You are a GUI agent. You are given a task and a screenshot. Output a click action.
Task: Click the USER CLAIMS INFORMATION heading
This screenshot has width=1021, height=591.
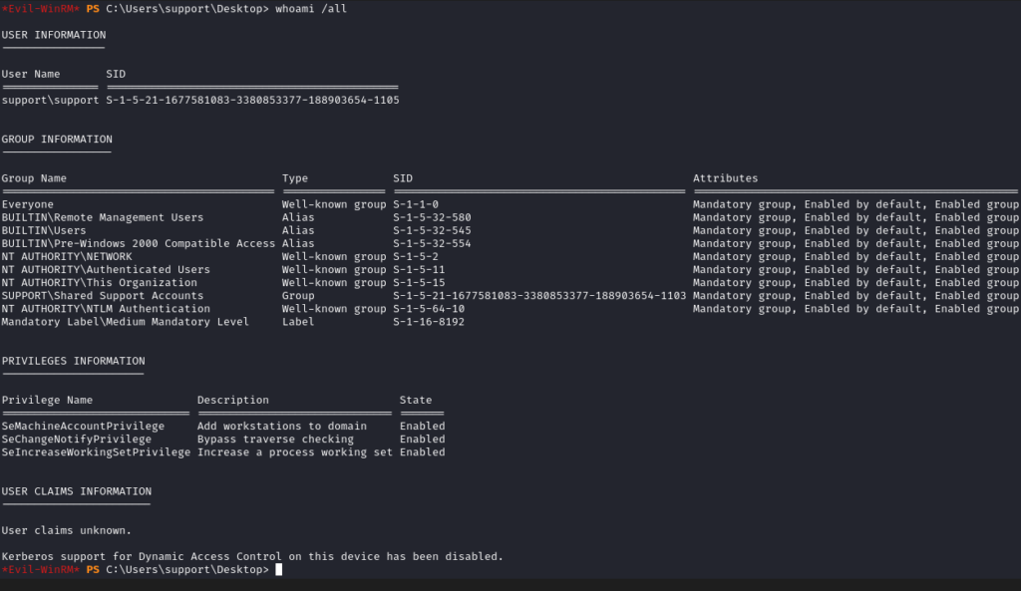(x=77, y=491)
